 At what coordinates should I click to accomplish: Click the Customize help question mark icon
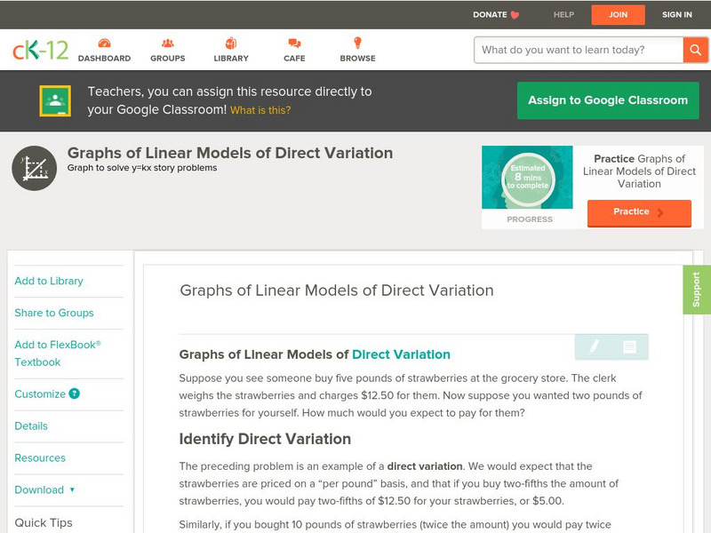coord(75,394)
